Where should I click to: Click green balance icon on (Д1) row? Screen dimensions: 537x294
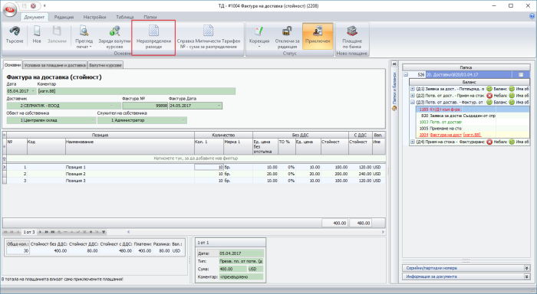(489, 89)
